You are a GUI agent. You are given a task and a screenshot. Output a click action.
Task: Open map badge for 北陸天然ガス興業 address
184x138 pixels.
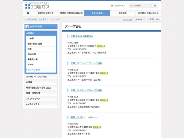pyautogui.click(x=101, y=46)
